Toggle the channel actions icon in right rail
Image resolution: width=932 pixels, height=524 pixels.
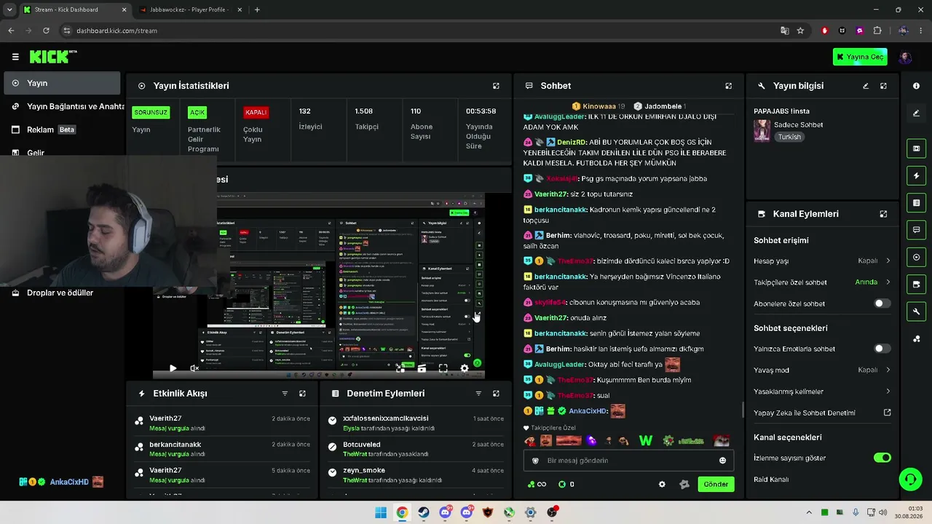(x=916, y=285)
